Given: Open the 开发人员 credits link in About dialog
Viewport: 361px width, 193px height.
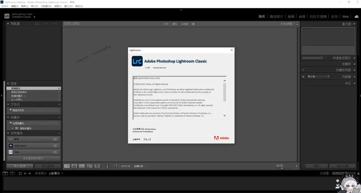Looking at the screenshot, I should pyautogui.click(x=147, y=139).
